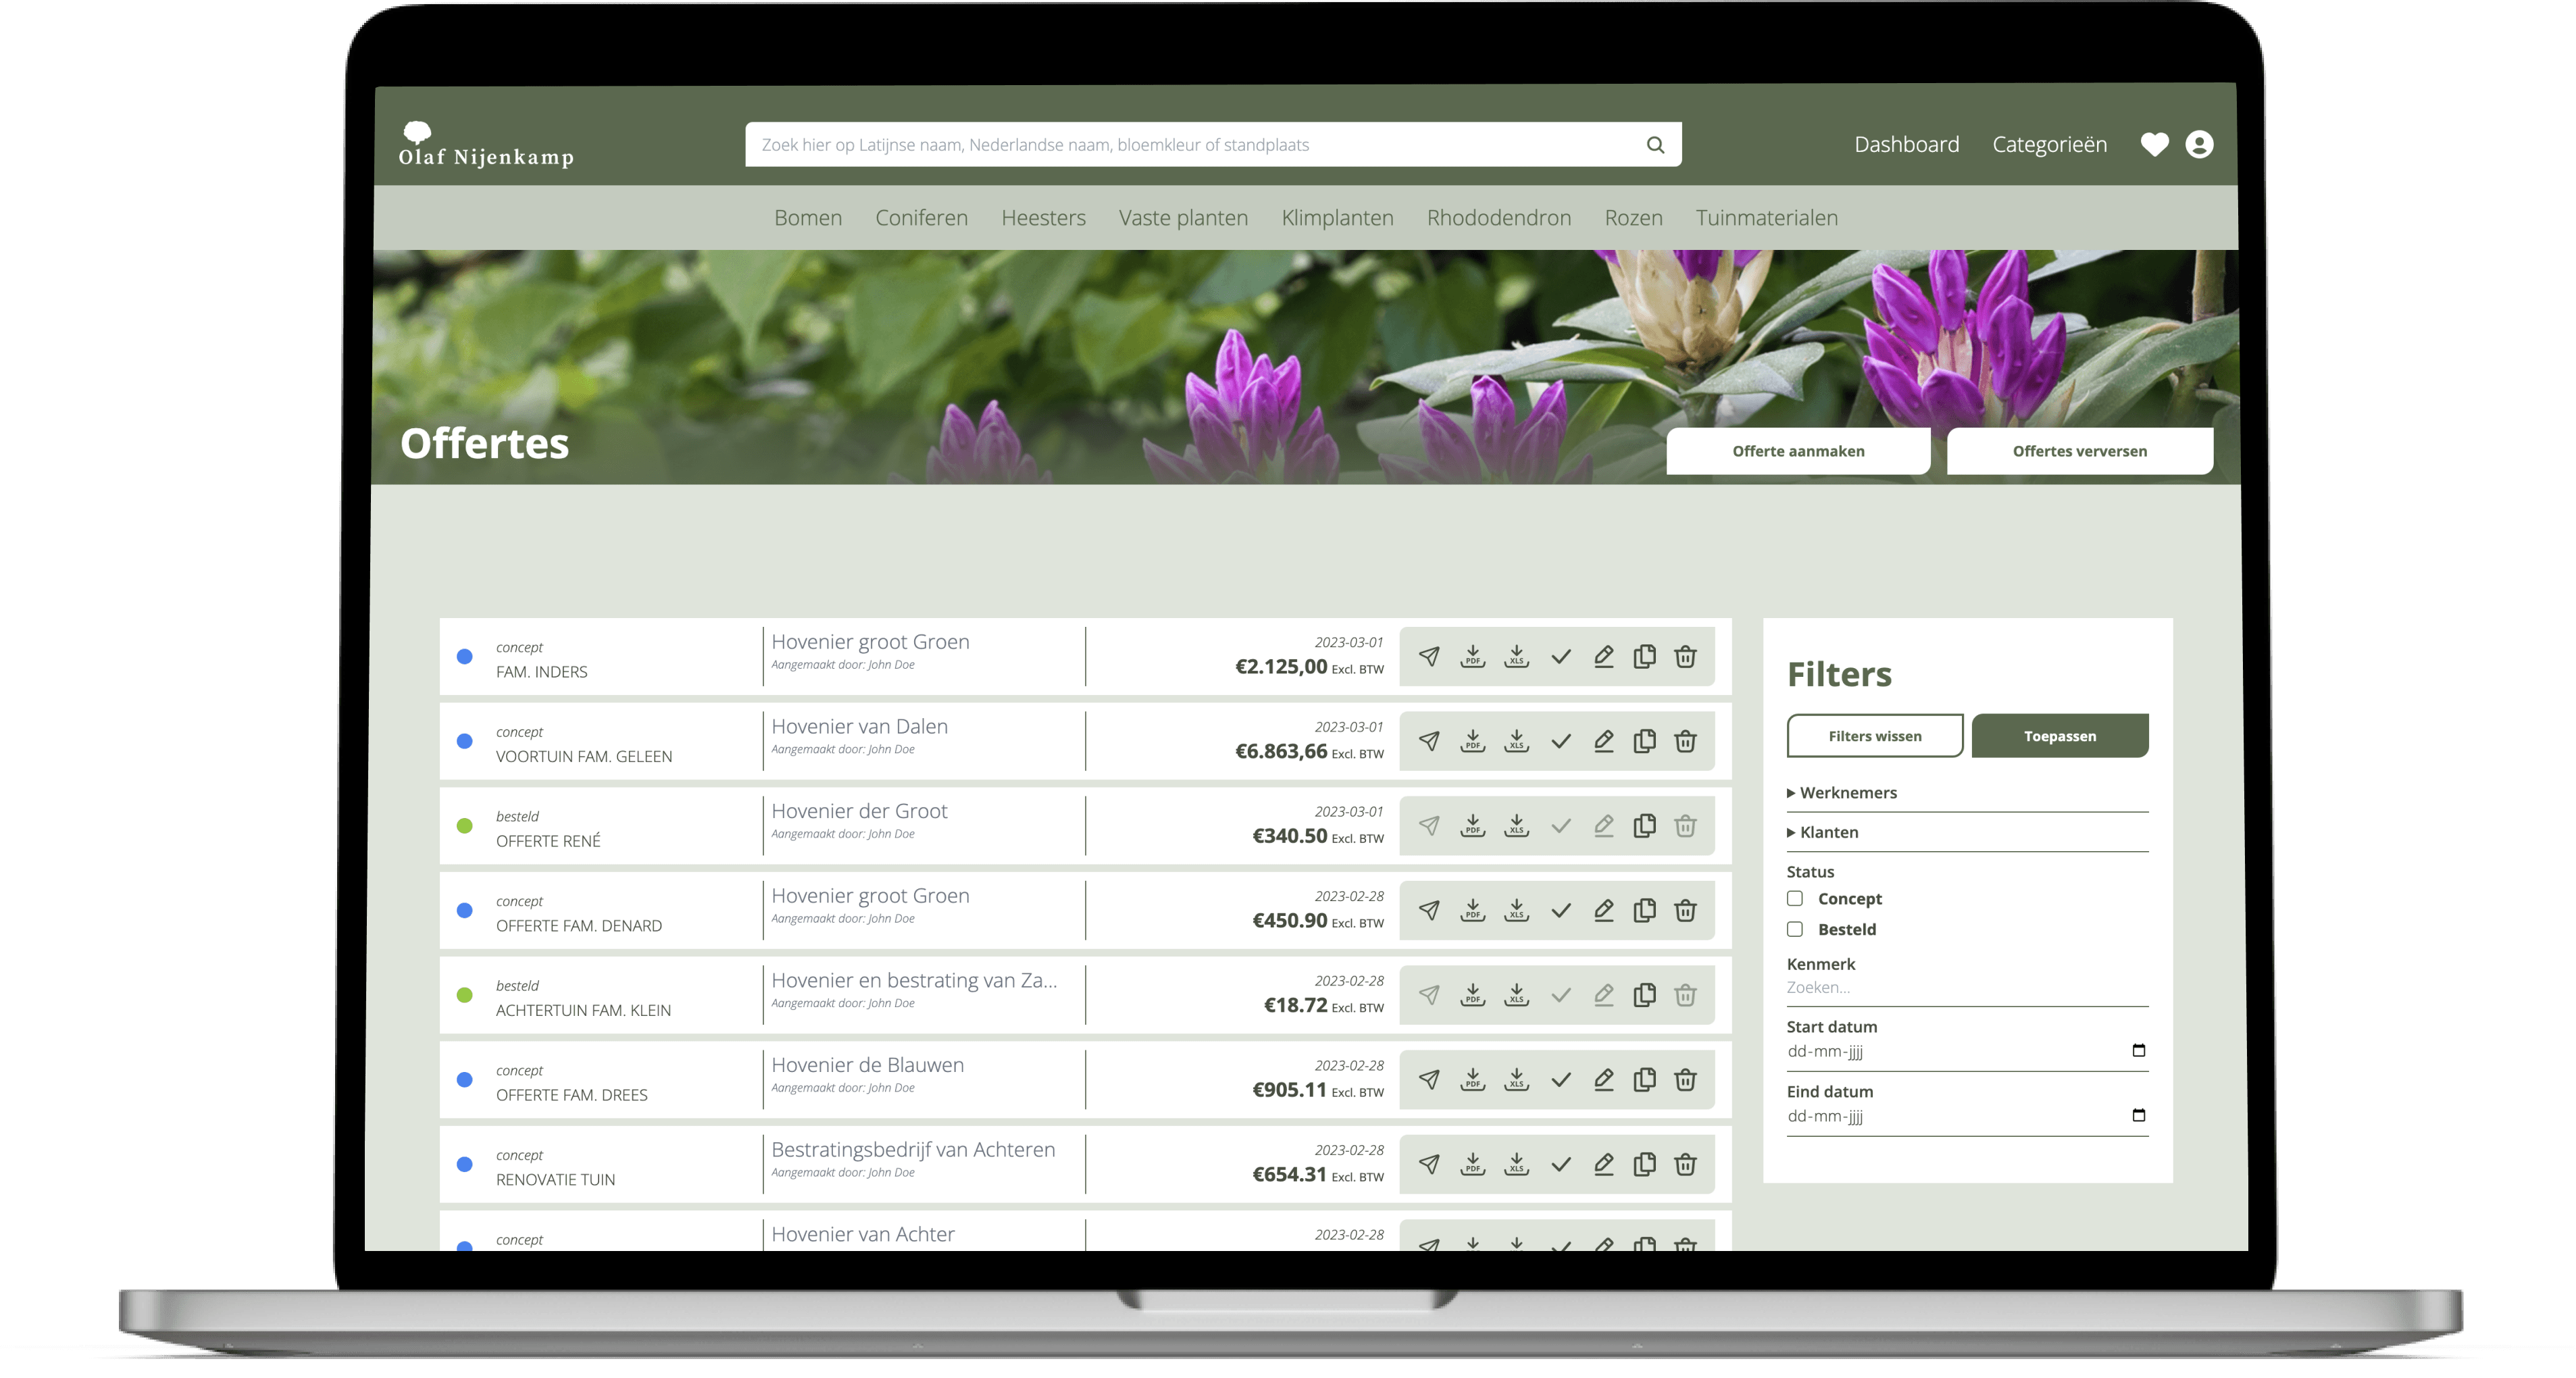Click Offerte aanmaken button
Viewport: 2576px width, 1378px height.
[1798, 452]
